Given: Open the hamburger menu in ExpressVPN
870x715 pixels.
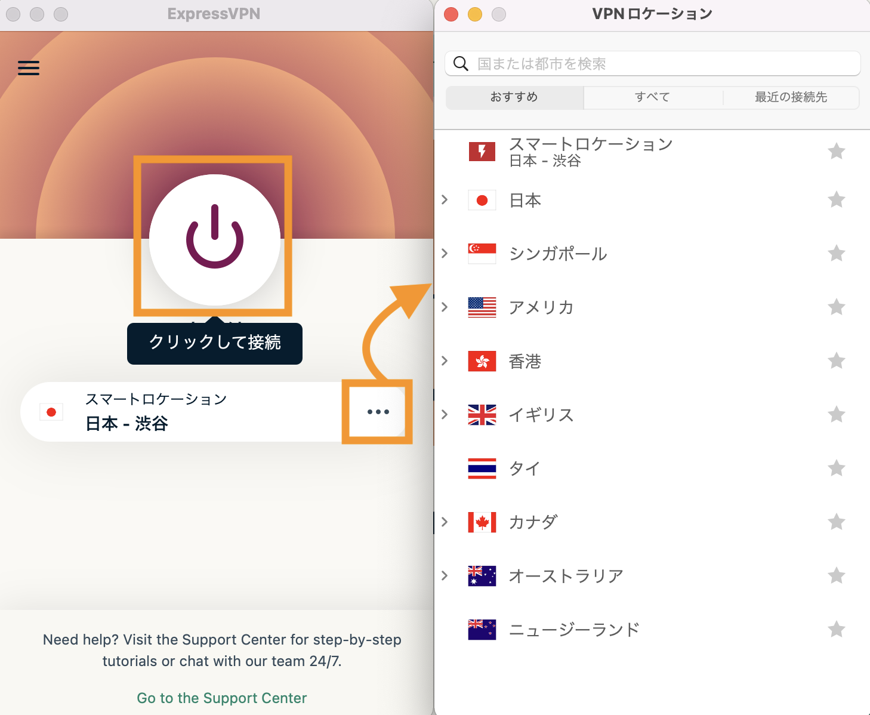Looking at the screenshot, I should pos(29,68).
